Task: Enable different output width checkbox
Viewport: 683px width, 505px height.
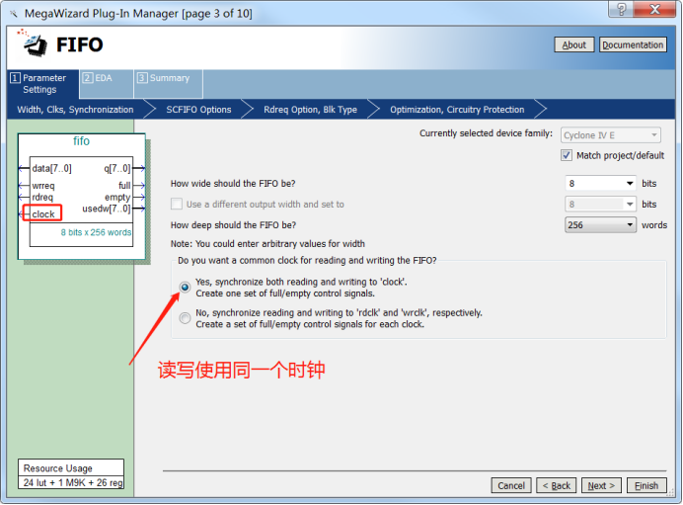Action: [x=177, y=205]
